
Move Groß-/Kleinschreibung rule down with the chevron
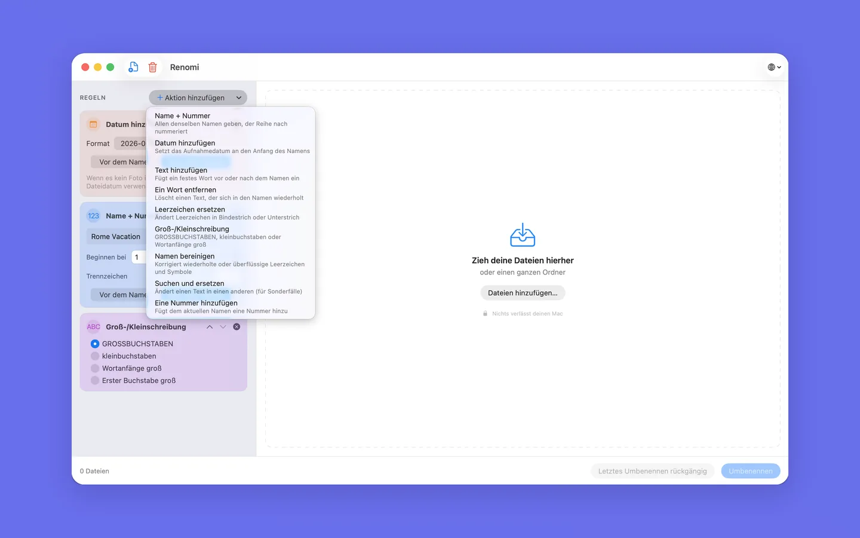point(223,327)
